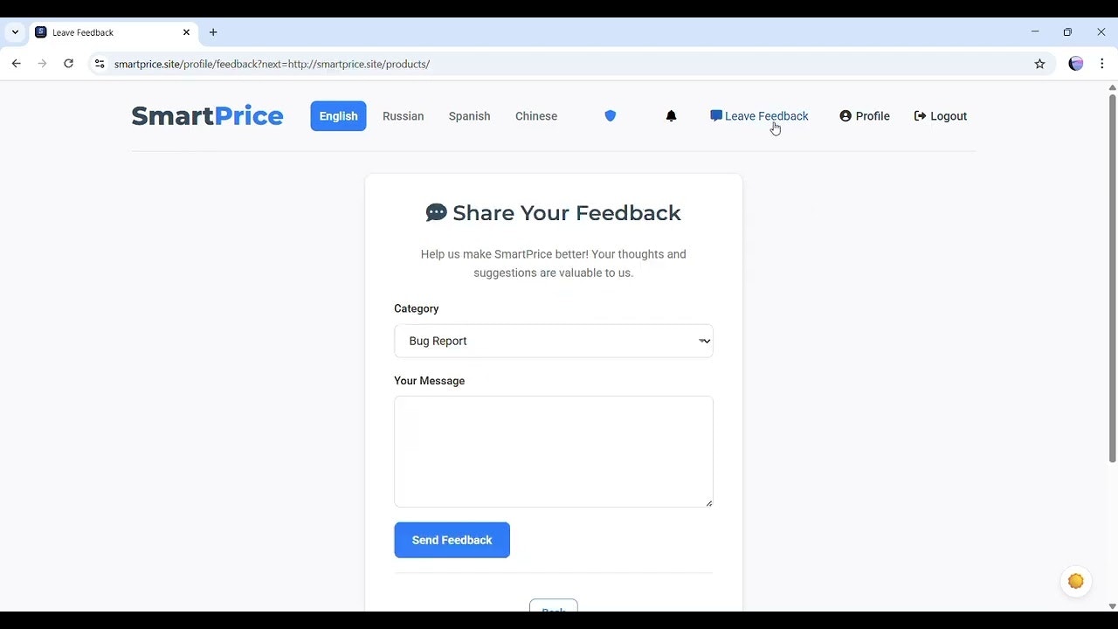
Task: Switch language to Russian
Action: tap(403, 116)
